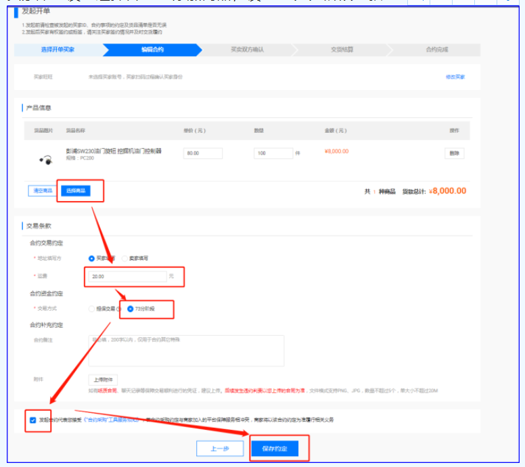This screenshot has height=467, width=525.
Task: Click the 买卖双方确认 step
Action: point(247,50)
